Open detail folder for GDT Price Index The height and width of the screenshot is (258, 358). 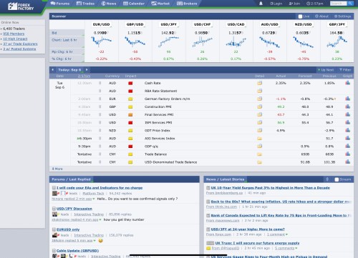tap(259, 130)
